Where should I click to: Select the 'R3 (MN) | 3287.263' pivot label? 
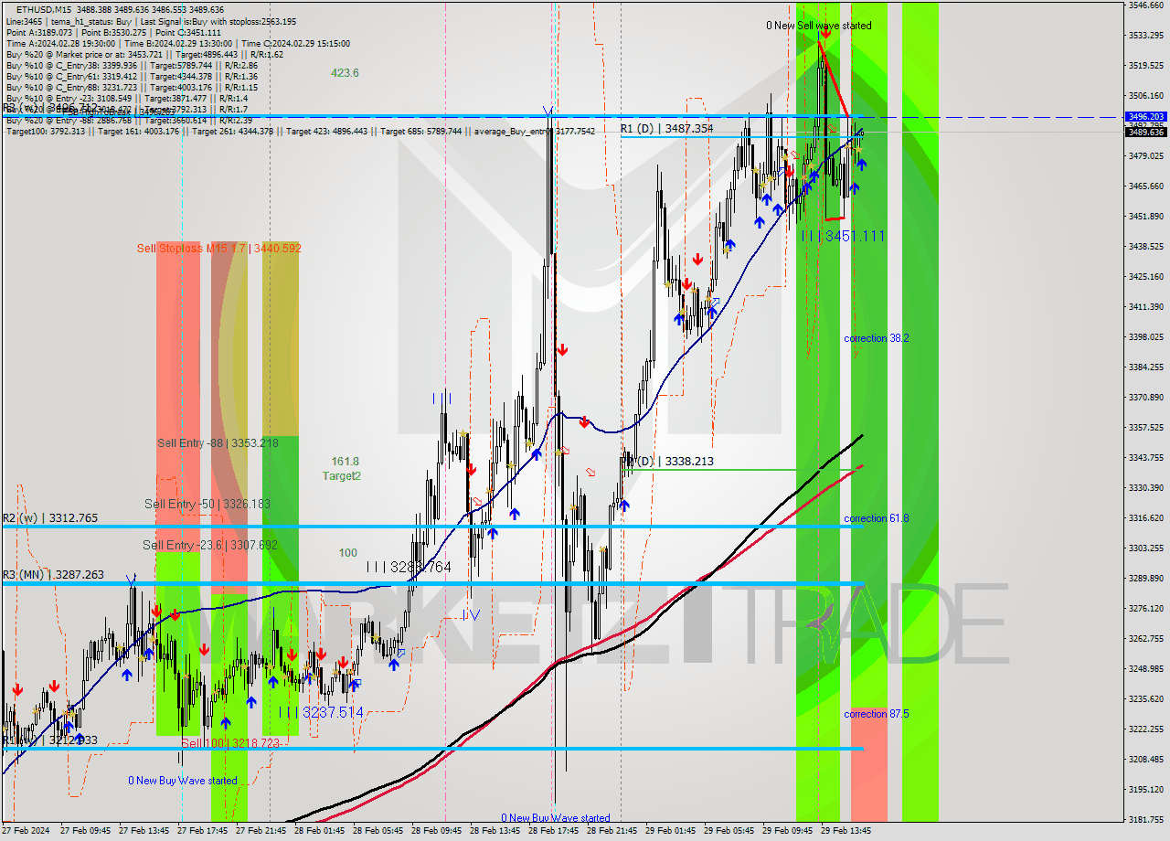(53, 575)
